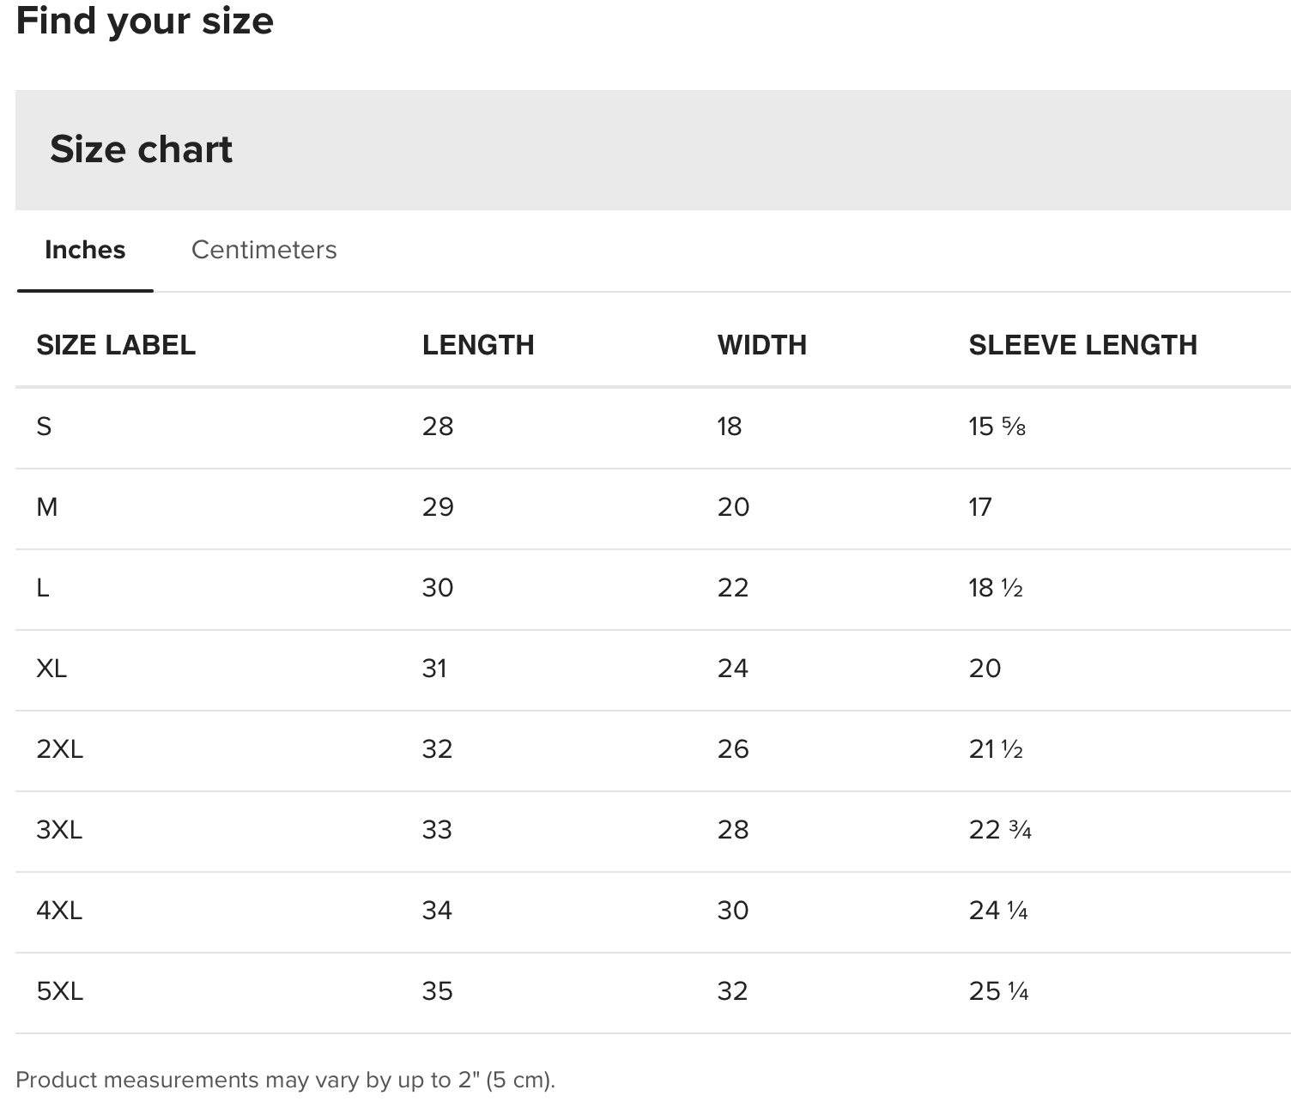Image resolution: width=1291 pixels, height=1114 pixels.
Task: Switch to the Centimeters tab
Action: [264, 250]
